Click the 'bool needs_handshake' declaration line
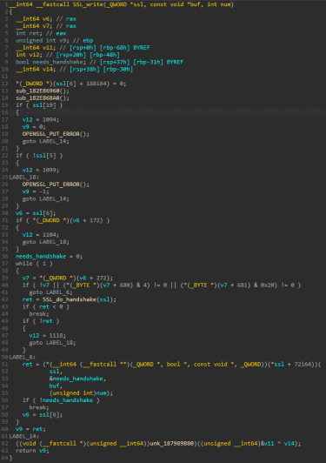326x463 pixels. pyautogui.click(x=100, y=62)
